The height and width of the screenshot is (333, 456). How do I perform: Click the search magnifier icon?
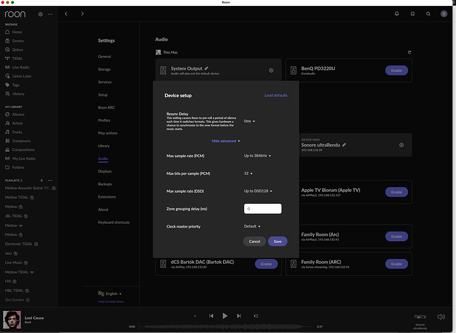click(428, 13)
